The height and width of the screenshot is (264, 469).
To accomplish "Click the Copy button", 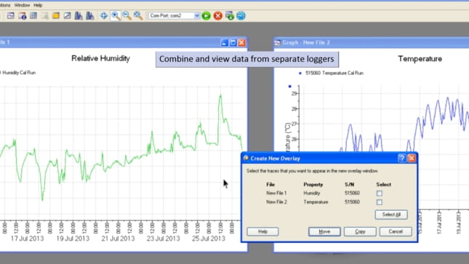I will click(360, 231).
